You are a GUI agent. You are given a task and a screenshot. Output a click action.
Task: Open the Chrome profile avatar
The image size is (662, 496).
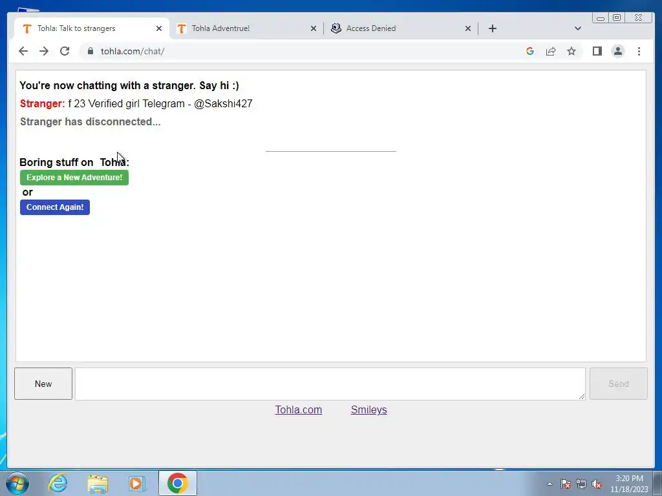click(x=617, y=51)
